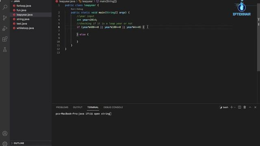
Task: Switch to the PROBLEMS tab
Action: click(62, 107)
